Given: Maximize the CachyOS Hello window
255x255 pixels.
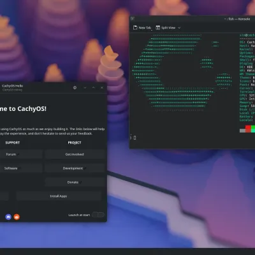Looking at the screenshot, I should [x=94, y=87].
